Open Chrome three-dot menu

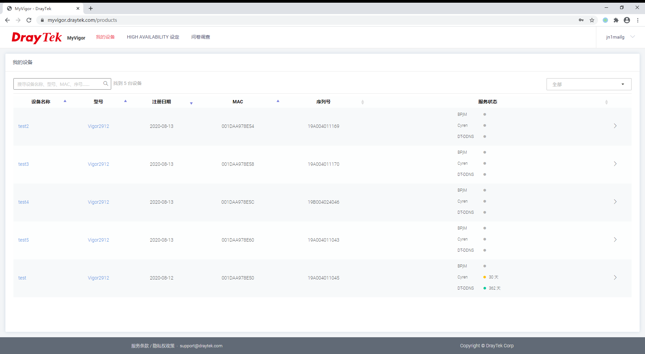[x=638, y=20]
